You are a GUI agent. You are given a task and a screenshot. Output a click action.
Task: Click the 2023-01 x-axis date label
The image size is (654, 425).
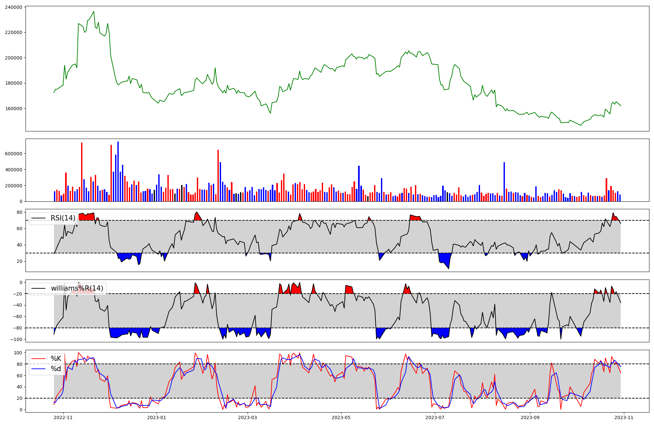coord(157,417)
